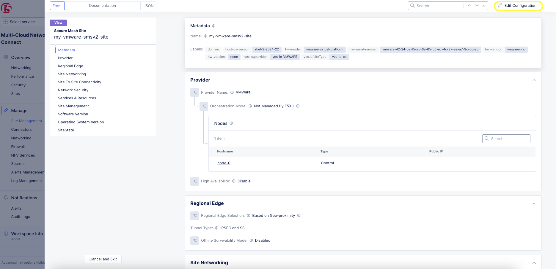Jump to Site To Site Connectivity section
Image resolution: width=556 pixels, height=269 pixels.
pos(79,82)
